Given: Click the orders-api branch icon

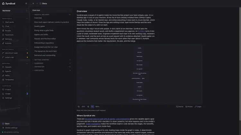Looking at the screenshot, I should click(3, 57).
